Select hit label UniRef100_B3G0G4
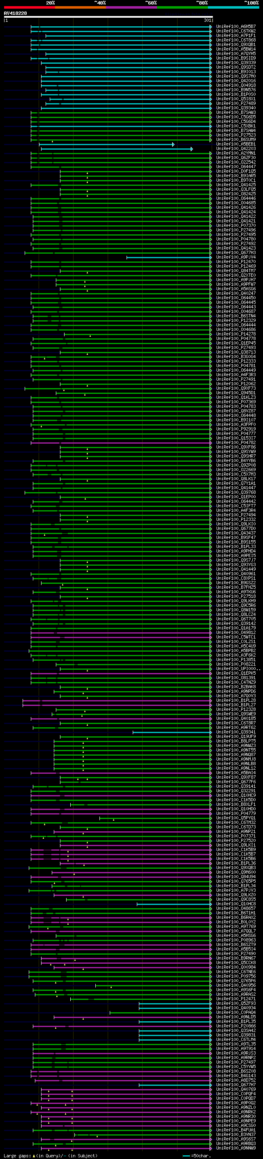 tap(236, 356)
